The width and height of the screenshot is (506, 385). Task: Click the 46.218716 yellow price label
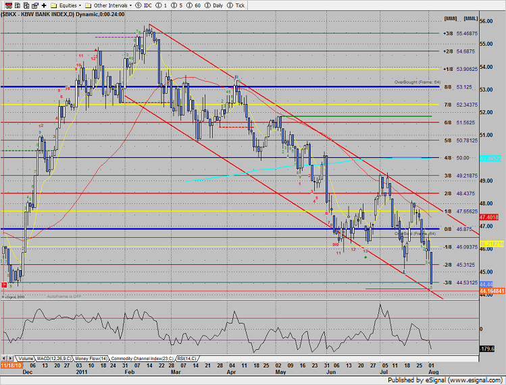[492, 244]
